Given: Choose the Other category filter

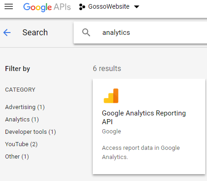Looking at the screenshot, I should tap(17, 157).
